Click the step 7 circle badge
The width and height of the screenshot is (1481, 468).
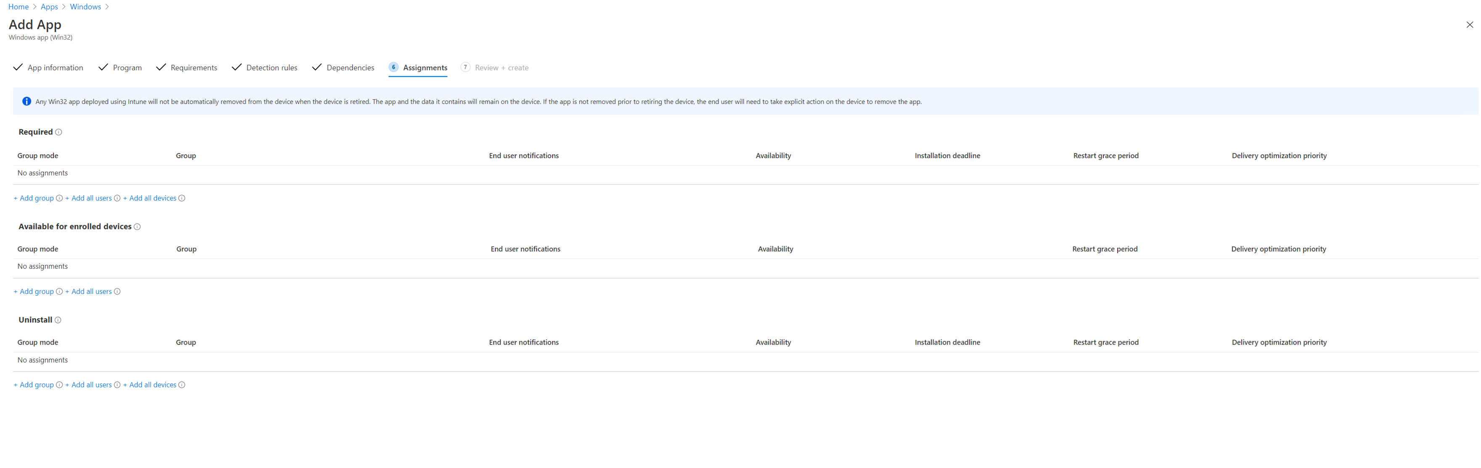pos(465,67)
